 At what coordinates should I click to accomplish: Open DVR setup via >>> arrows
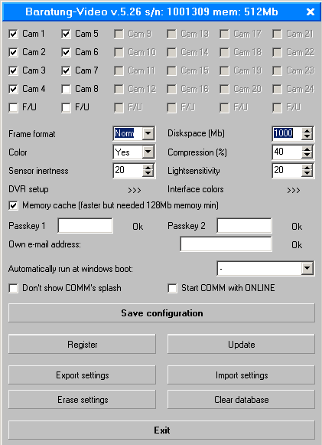click(x=135, y=190)
